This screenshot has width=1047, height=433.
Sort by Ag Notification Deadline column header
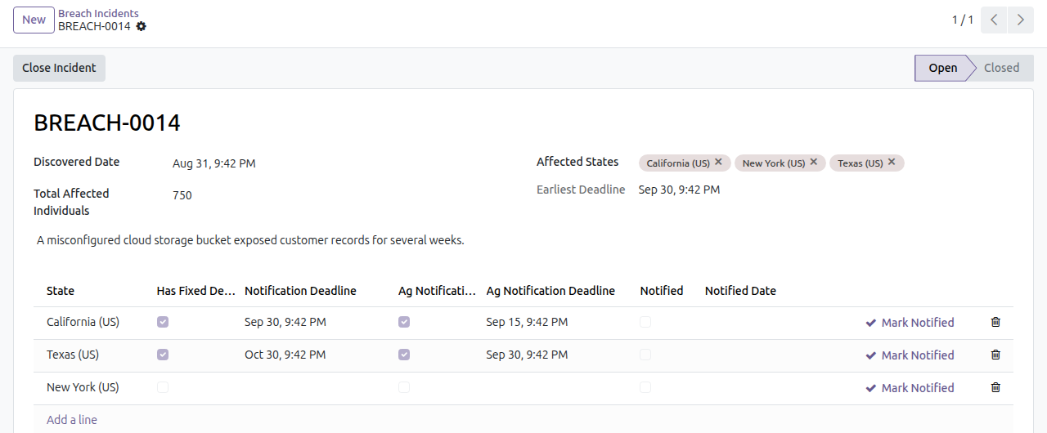click(550, 291)
